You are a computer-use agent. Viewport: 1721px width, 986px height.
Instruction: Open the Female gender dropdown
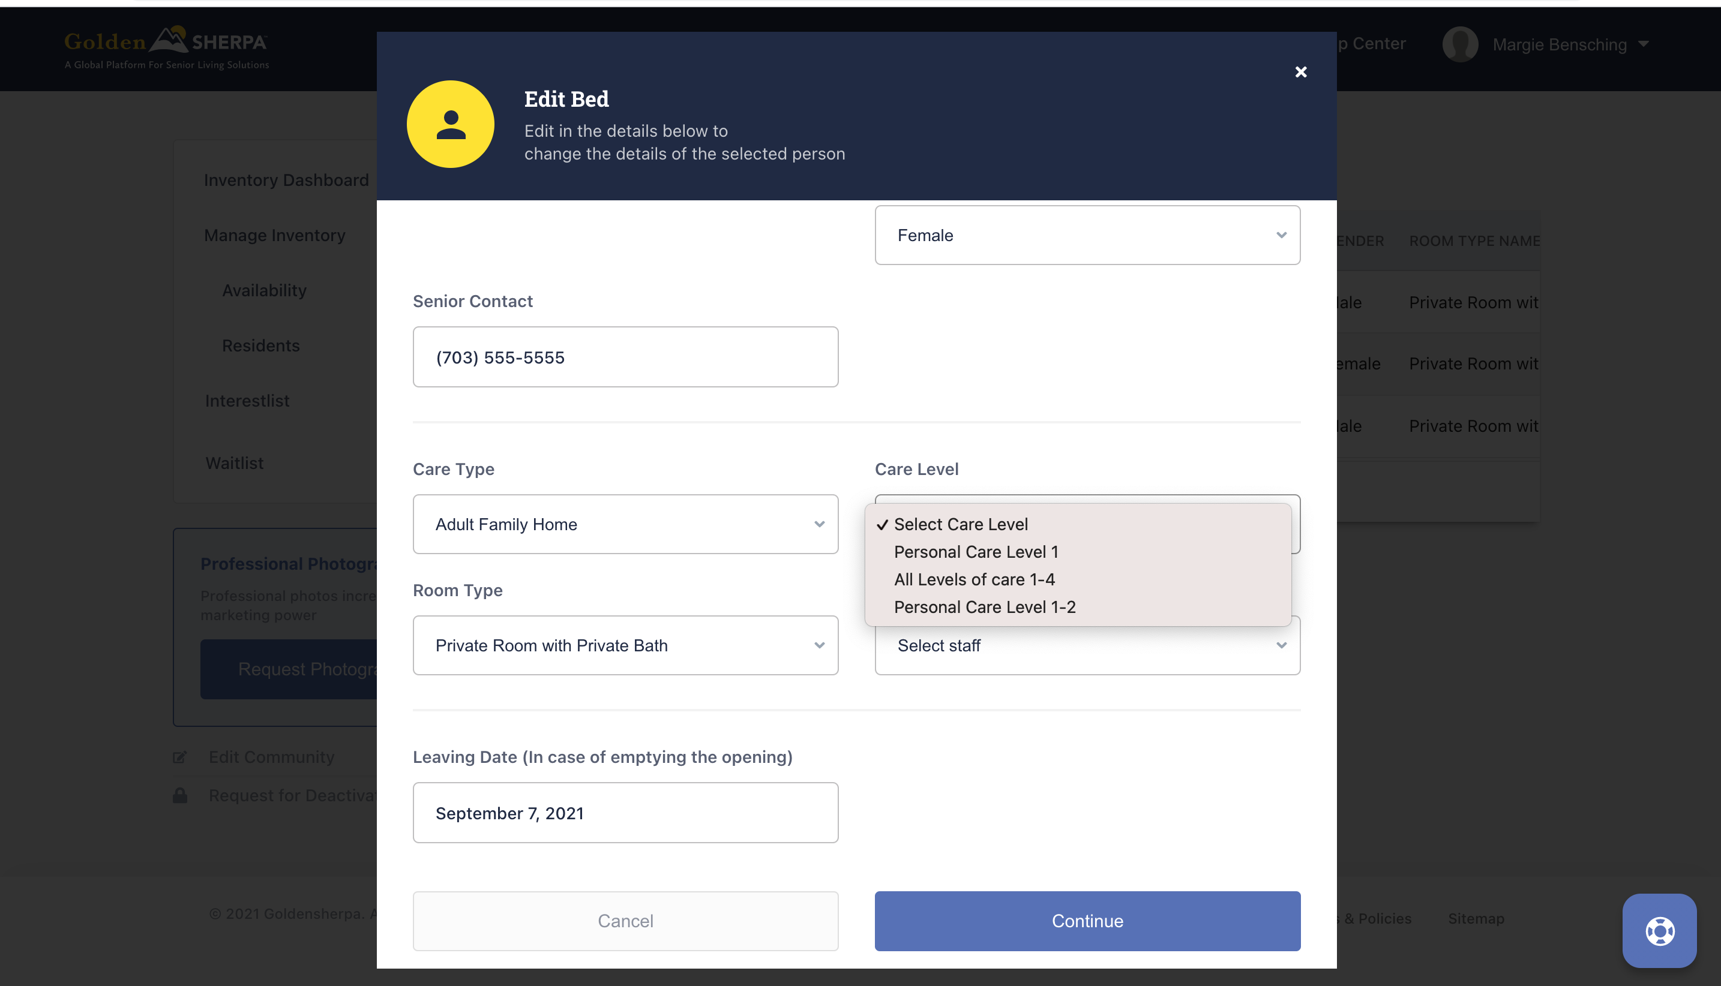[1087, 235]
